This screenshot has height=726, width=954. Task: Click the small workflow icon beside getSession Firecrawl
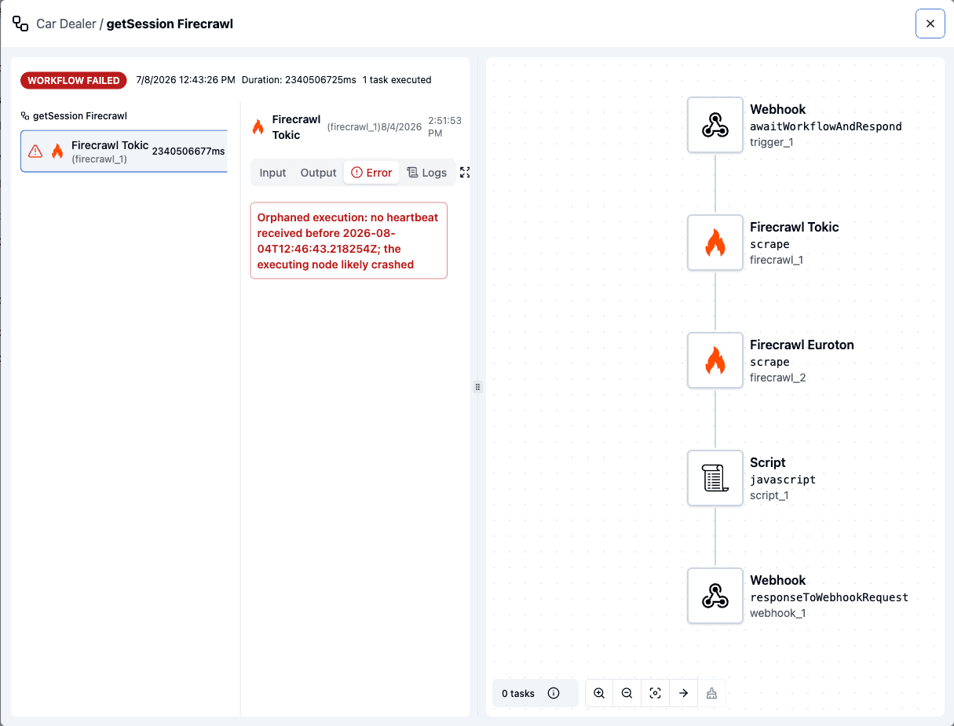[25, 115]
